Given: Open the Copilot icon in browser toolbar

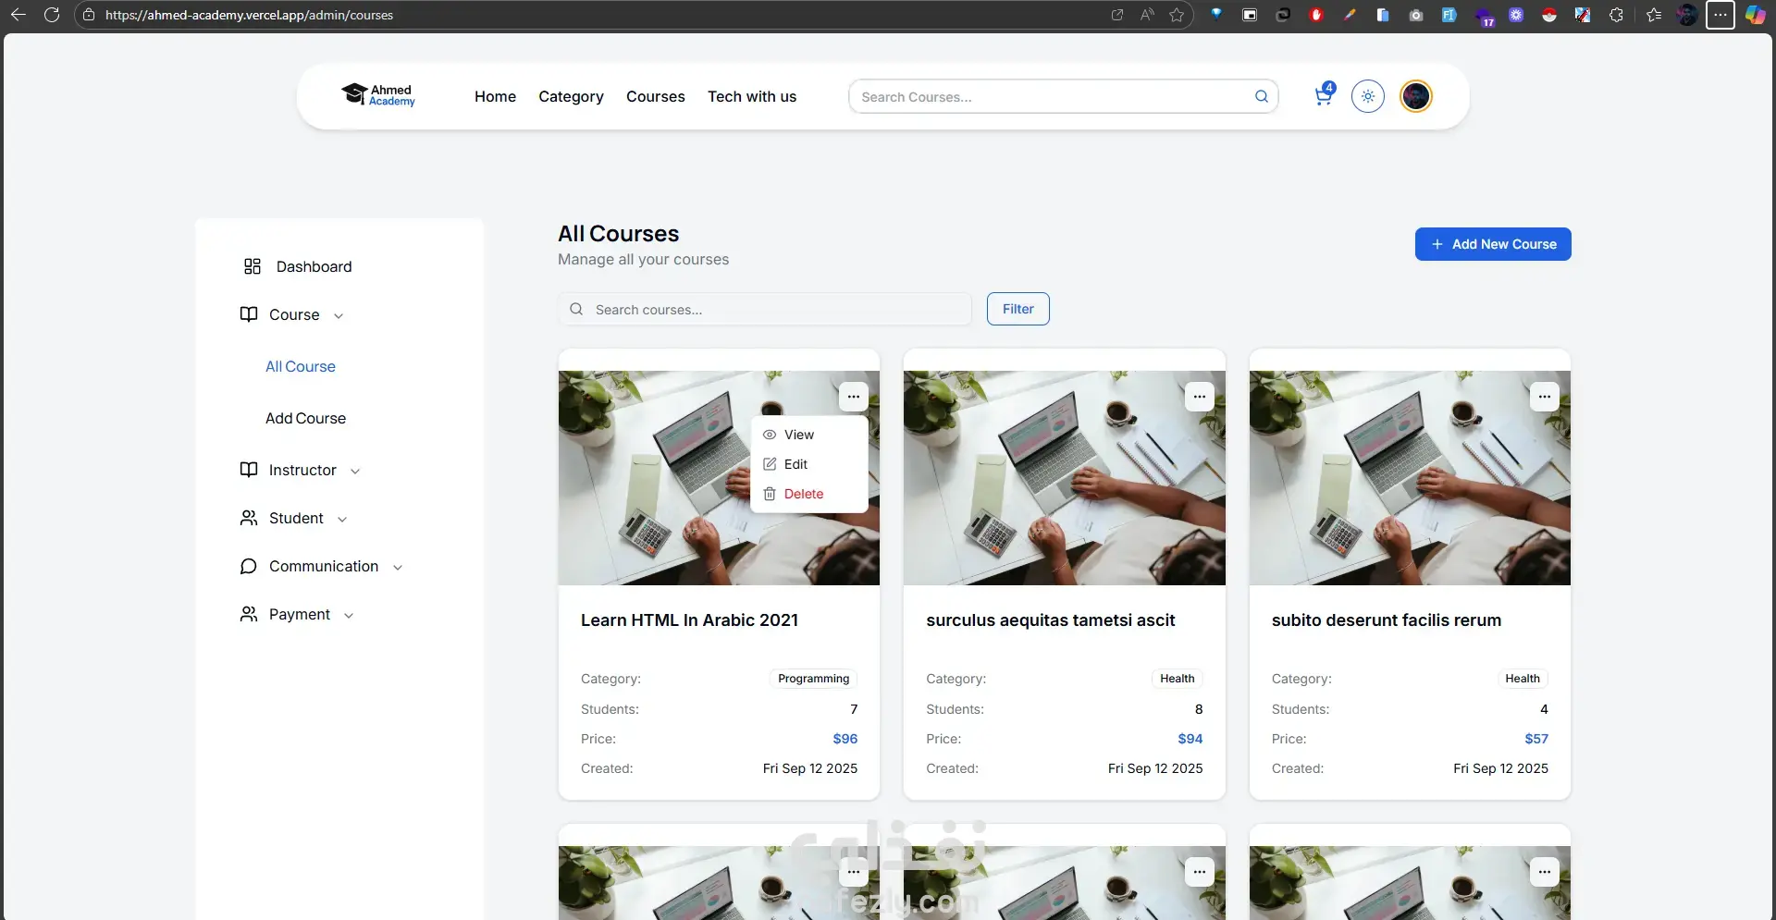Looking at the screenshot, I should (1755, 15).
